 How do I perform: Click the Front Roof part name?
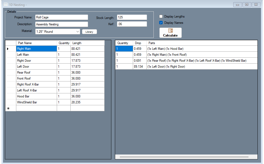[x=37, y=78]
